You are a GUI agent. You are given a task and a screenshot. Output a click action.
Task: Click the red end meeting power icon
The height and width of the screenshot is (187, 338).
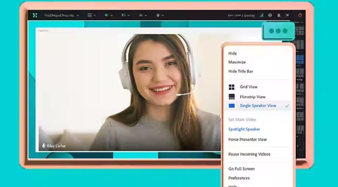300,15
